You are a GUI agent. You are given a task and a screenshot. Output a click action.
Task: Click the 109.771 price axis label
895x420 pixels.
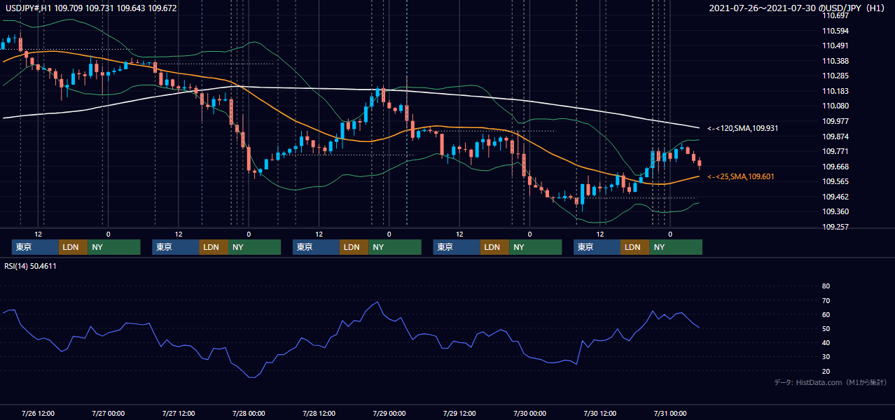(x=835, y=151)
